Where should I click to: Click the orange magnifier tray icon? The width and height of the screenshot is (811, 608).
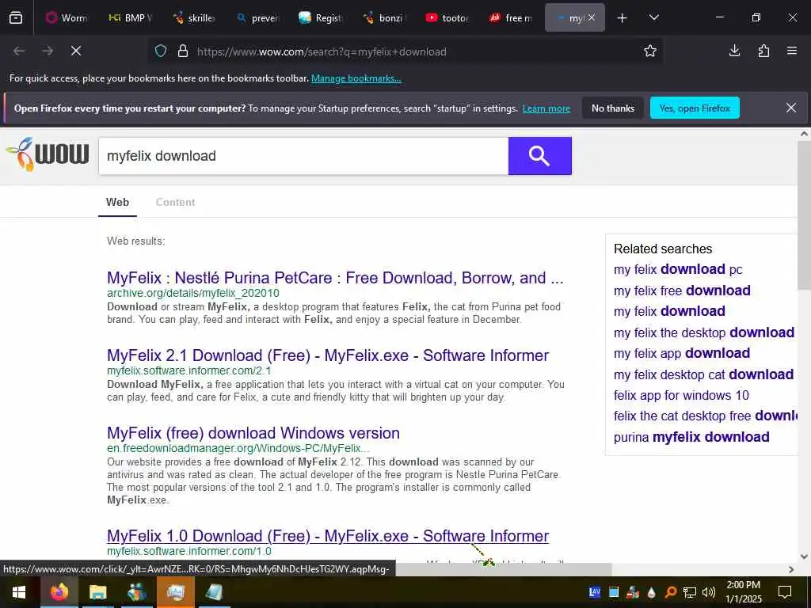670,592
